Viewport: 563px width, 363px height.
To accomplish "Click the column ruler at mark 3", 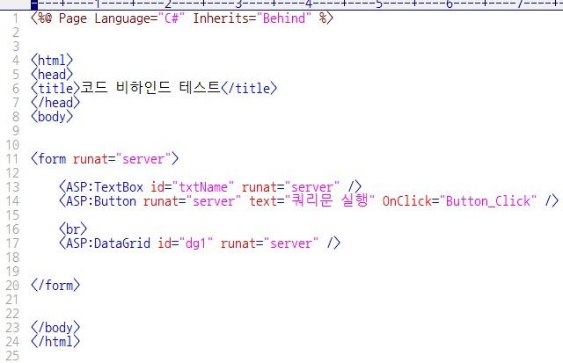I will (238, 4).
